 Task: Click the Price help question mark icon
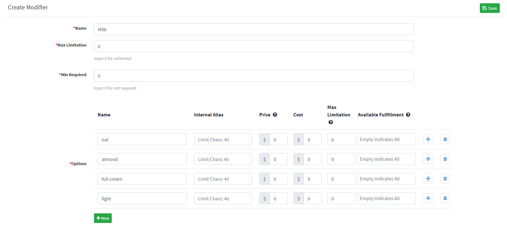275,115
